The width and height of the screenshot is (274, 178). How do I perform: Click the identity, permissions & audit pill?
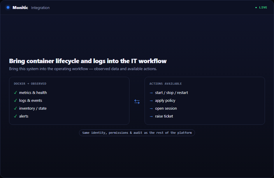pos(137,133)
